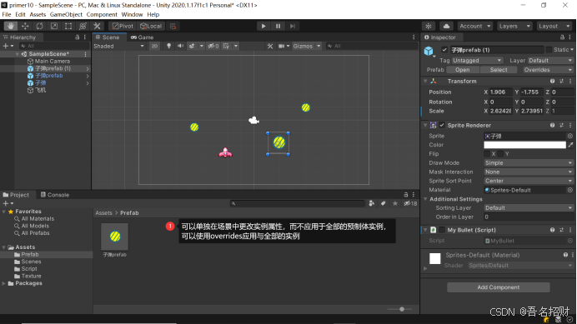Screen dimensions: 577x324
Task: Select the Scale tool
Action: tap(53, 26)
